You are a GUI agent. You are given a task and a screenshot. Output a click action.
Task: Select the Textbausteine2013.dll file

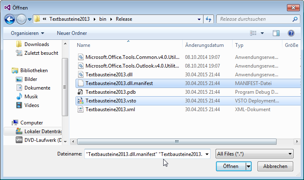109,75
